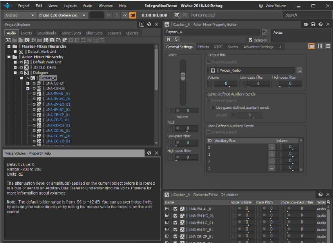The height and width of the screenshot is (243, 333).
Task: Click the Mute (M) button in the Property Editor
Action: [x=168, y=39]
